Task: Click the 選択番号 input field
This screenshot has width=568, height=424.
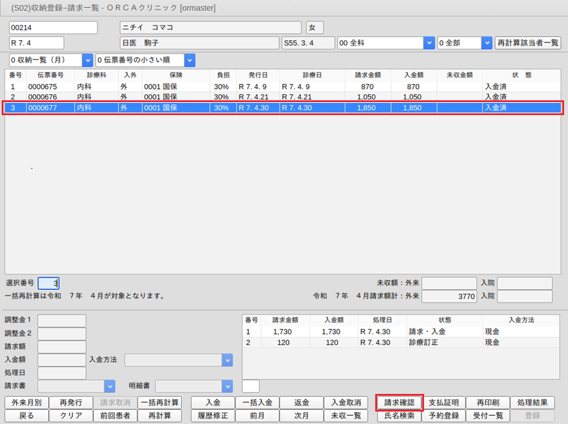Action: [48, 283]
